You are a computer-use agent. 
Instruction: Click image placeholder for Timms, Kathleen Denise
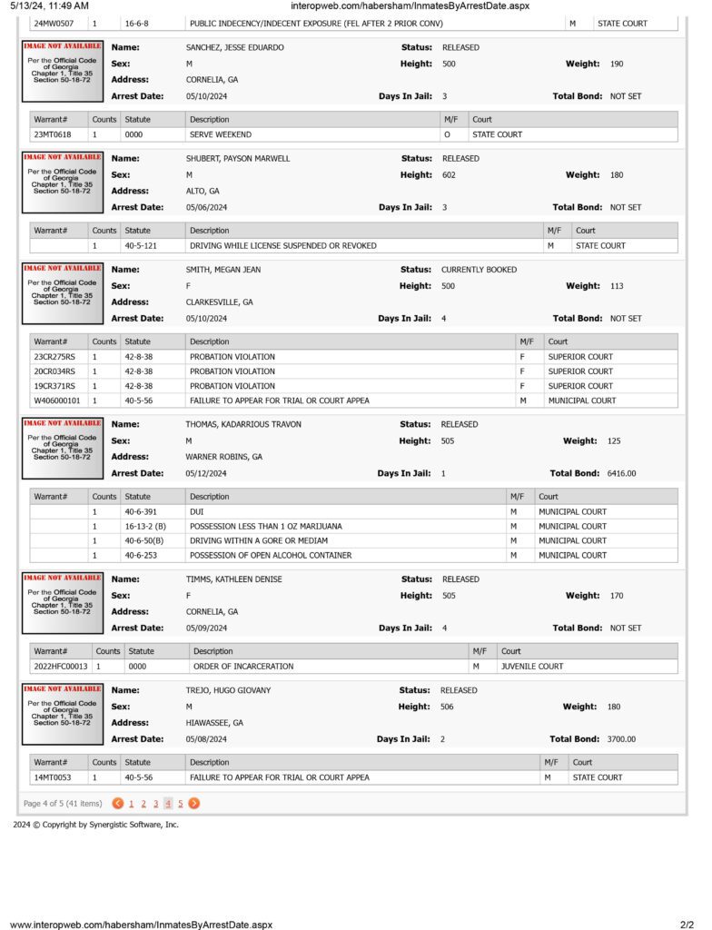click(63, 603)
